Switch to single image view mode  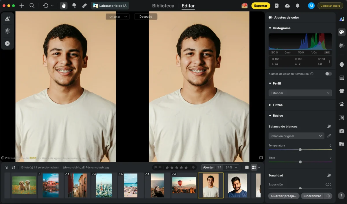point(247,167)
